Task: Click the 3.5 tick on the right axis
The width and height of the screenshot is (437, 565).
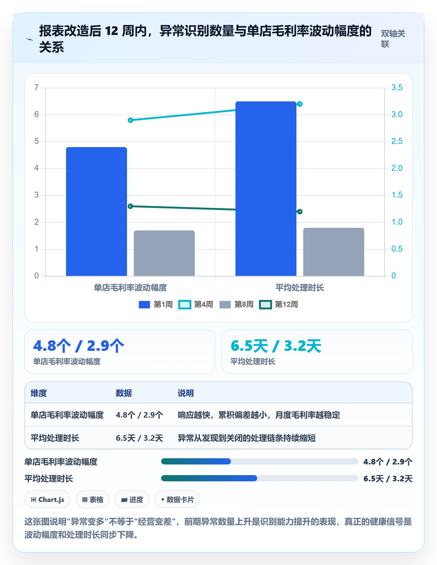Action: click(397, 87)
